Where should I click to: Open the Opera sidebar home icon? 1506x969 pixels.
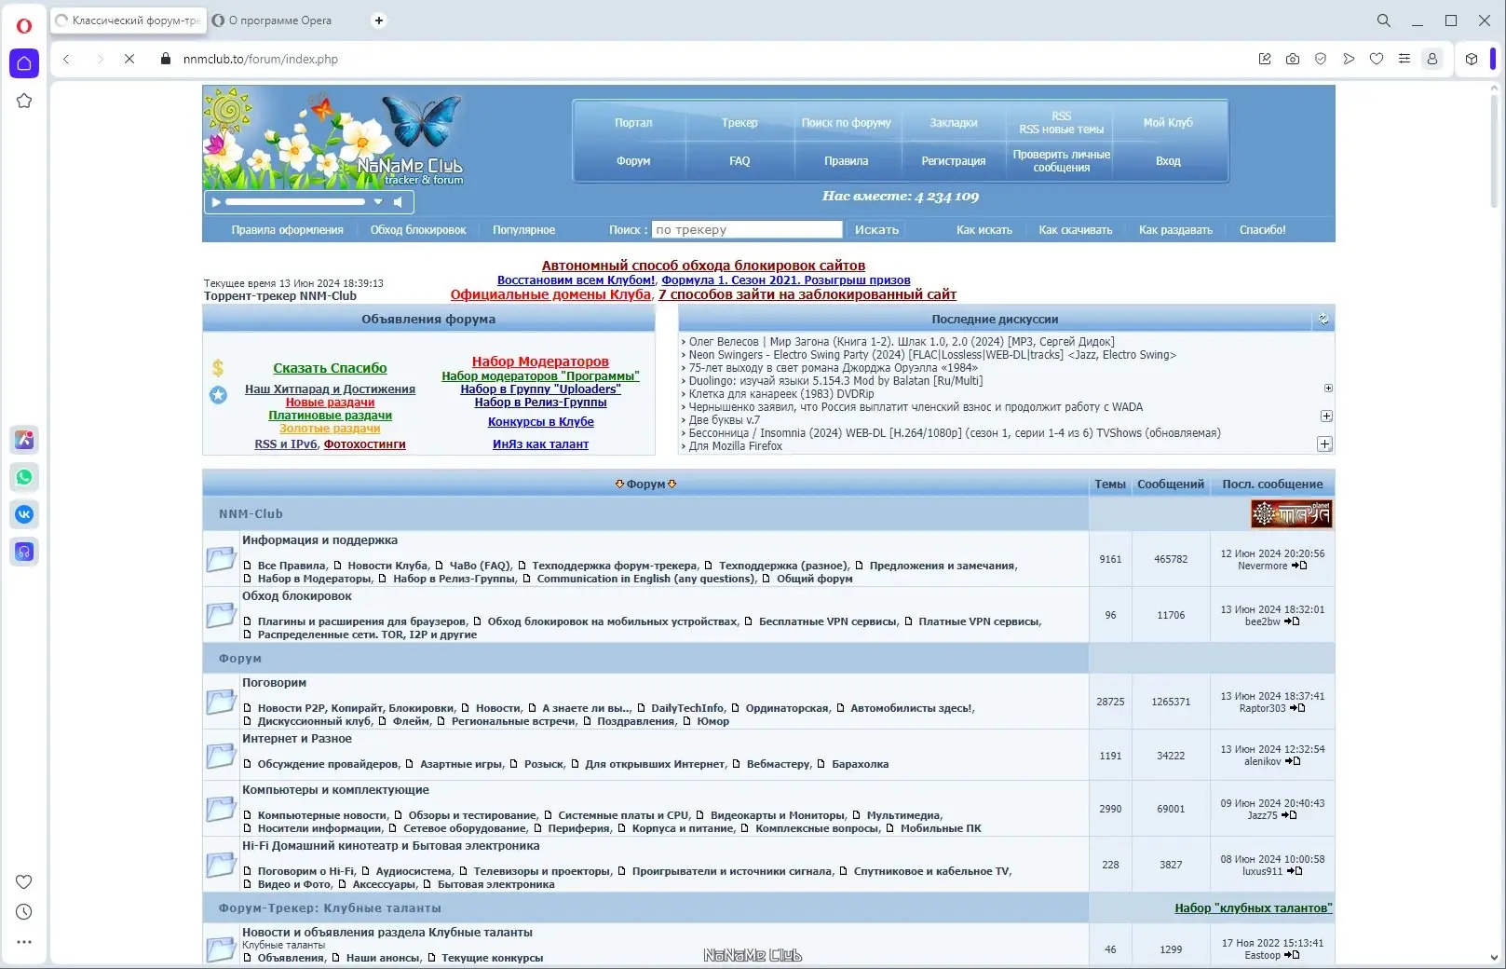point(24,63)
